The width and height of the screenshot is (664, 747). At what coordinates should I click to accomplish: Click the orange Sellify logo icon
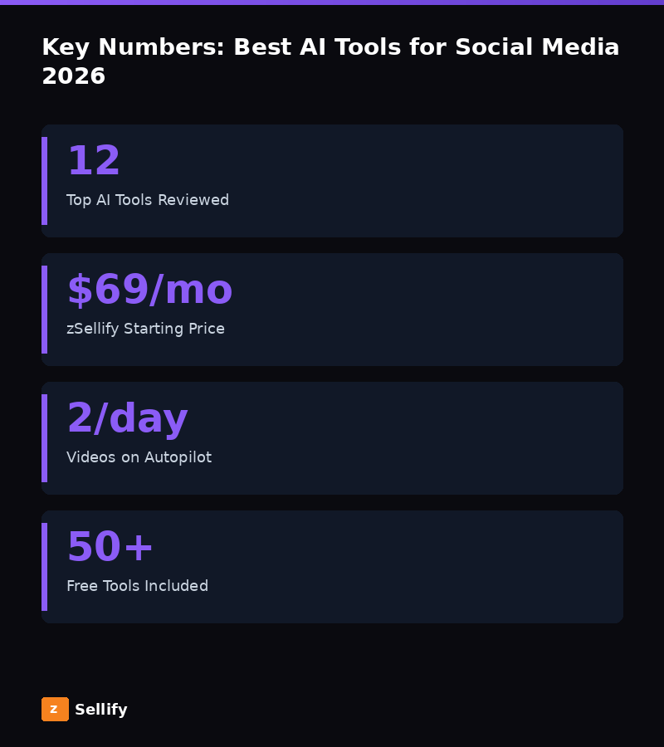coord(55,710)
